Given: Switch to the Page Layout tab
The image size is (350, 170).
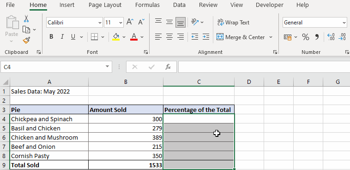Looking at the screenshot, I should pos(105,5).
